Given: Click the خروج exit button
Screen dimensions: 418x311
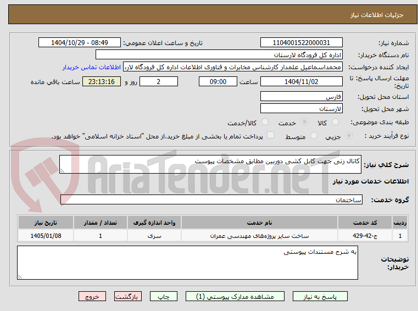Looking at the screenshot, I should 92,296.
